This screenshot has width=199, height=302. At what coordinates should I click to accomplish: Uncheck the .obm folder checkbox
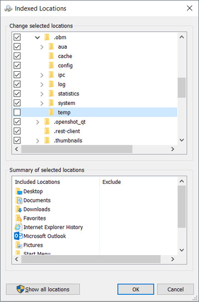pyautogui.click(x=17, y=37)
